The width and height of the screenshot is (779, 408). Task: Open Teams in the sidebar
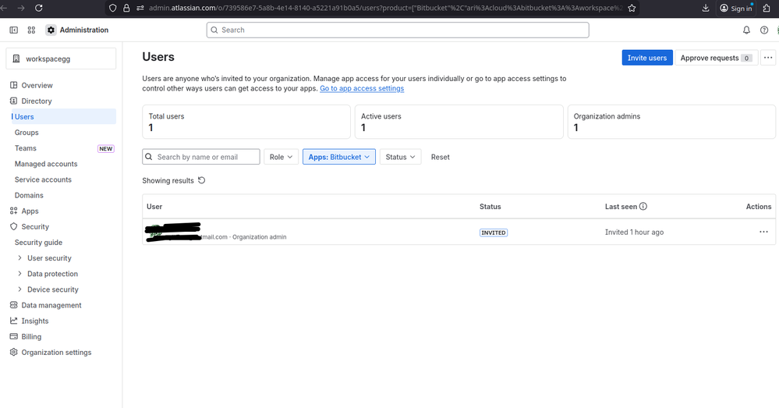click(x=25, y=148)
